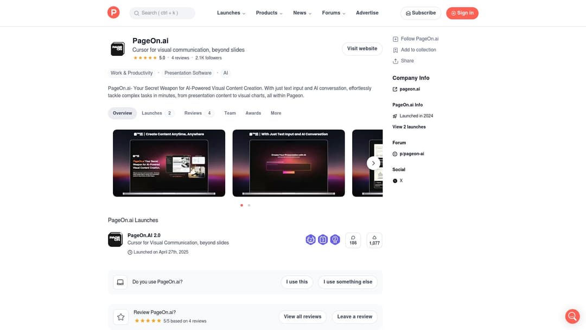The height and width of the screenshot is (330, 586).
Task: Expand the Forums dropdown menu
Action: pos(333,13)
